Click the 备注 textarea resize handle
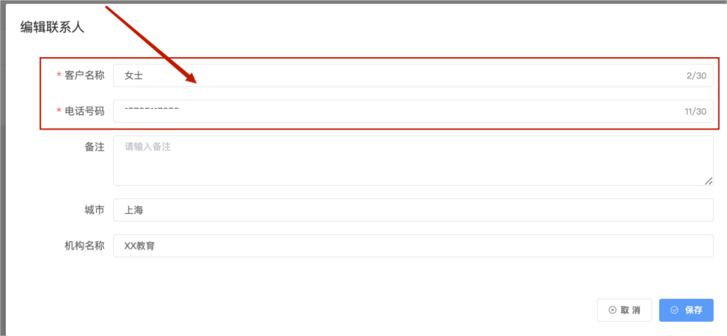Viewport: 727px width, 336px height. (708, 180)
